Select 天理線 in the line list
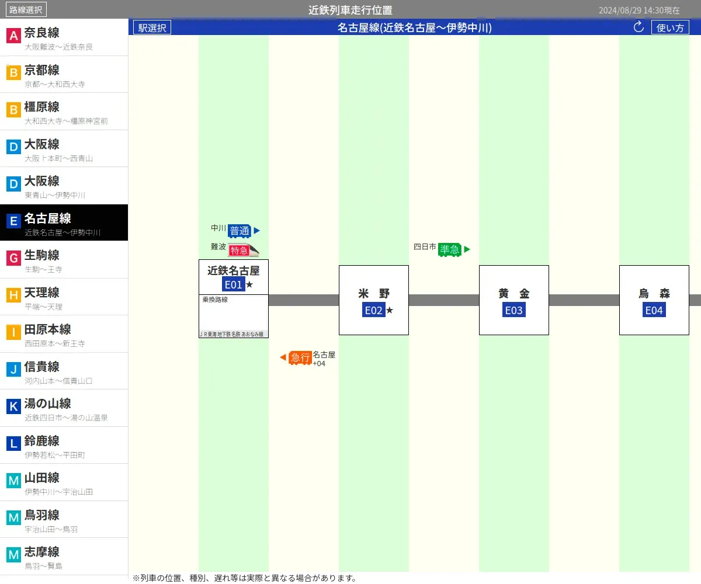The image size is (701, 584). click(64, 297)
